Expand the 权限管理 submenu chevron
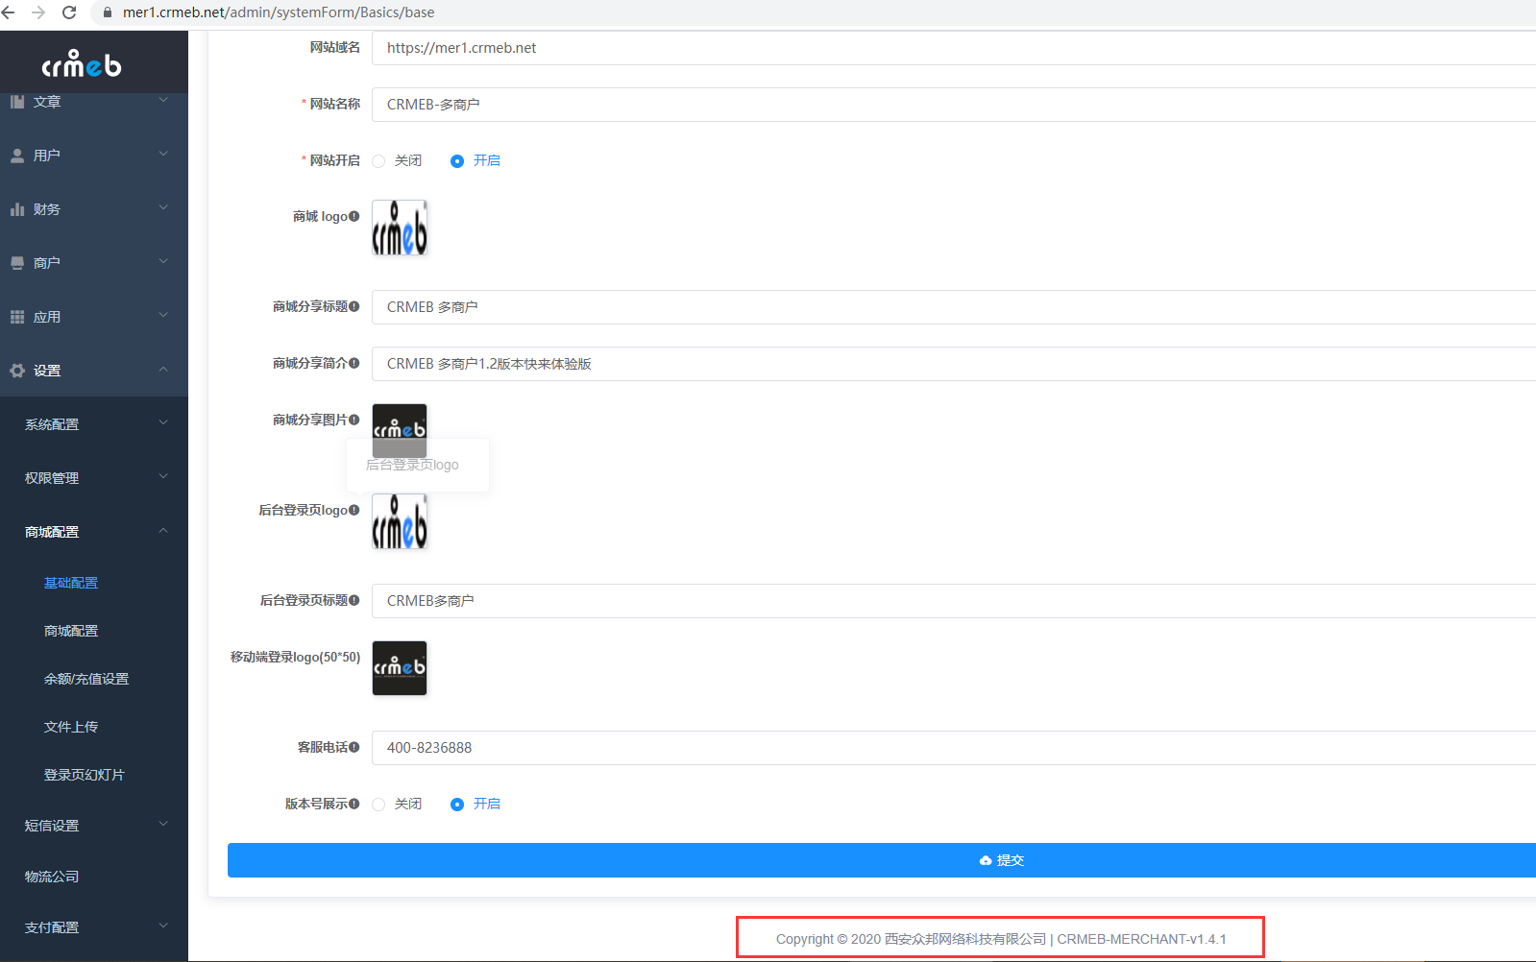The height and width of the screenshot is (962, 1536). pyautogui.click(x=163, y=476)
